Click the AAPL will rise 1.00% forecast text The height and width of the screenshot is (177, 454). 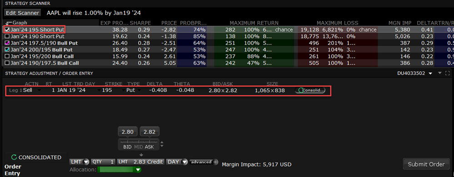coord(94,13)
